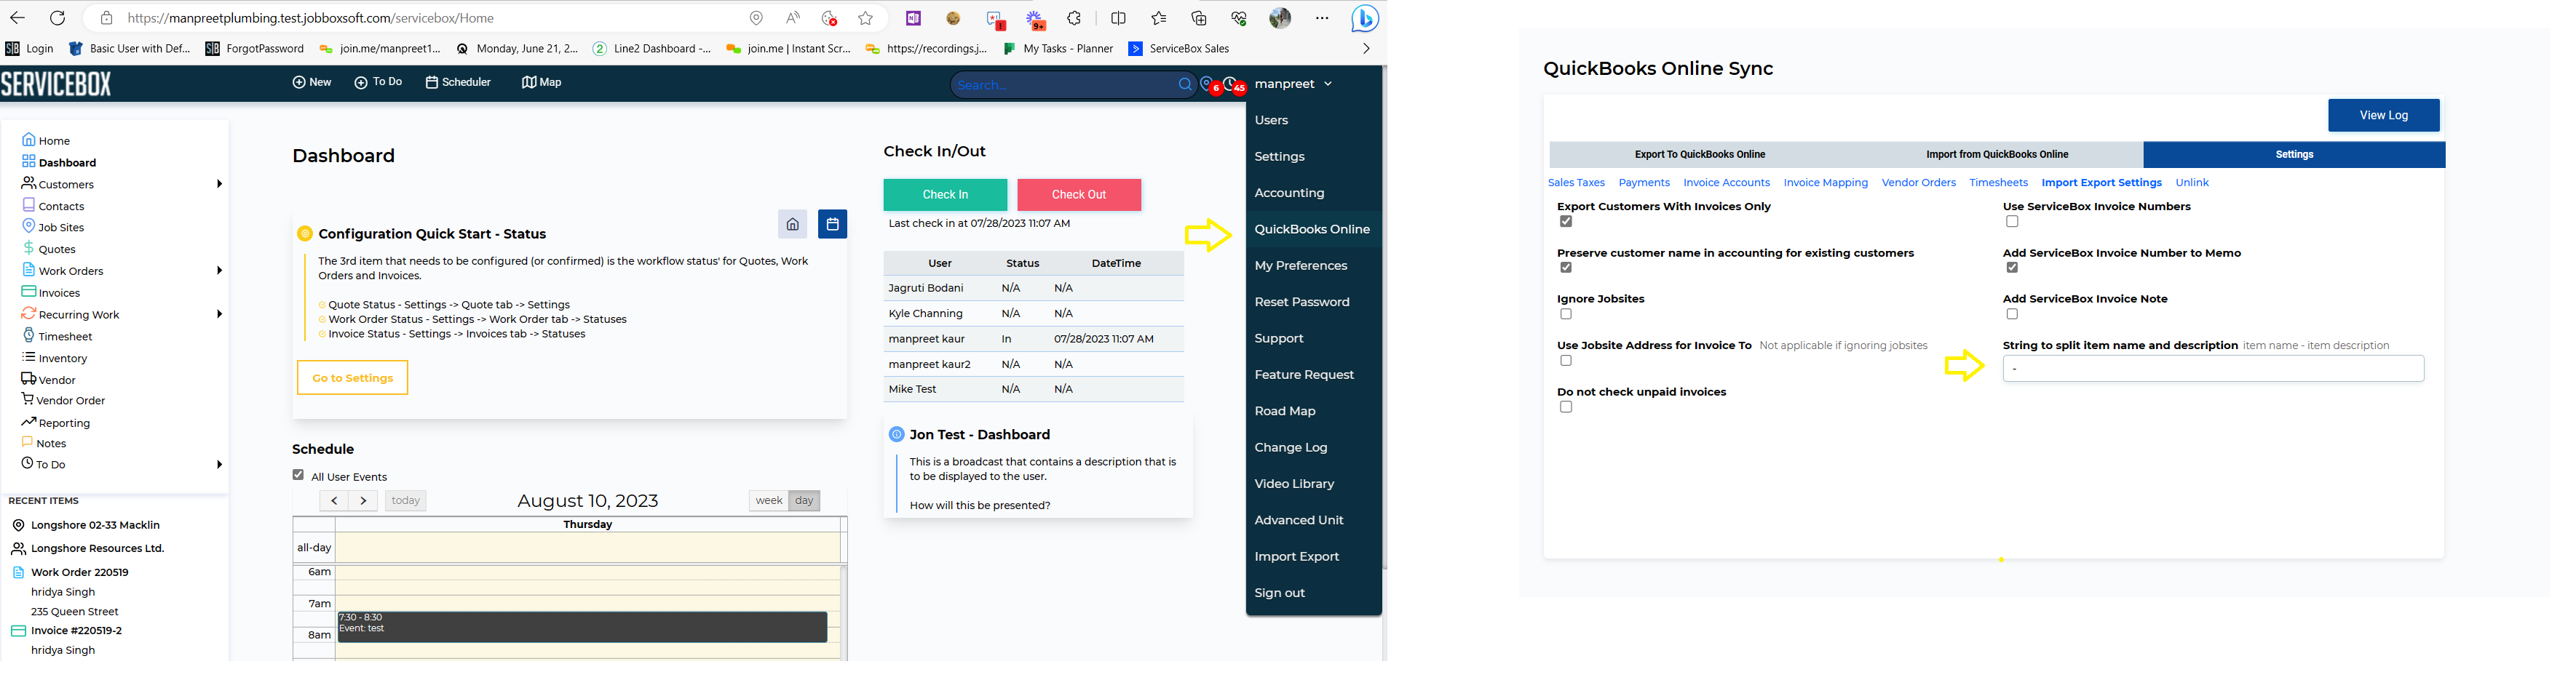Select Import Export in user menu
This screenshot has height=696, width=2576.
(x=1313, y=556)
